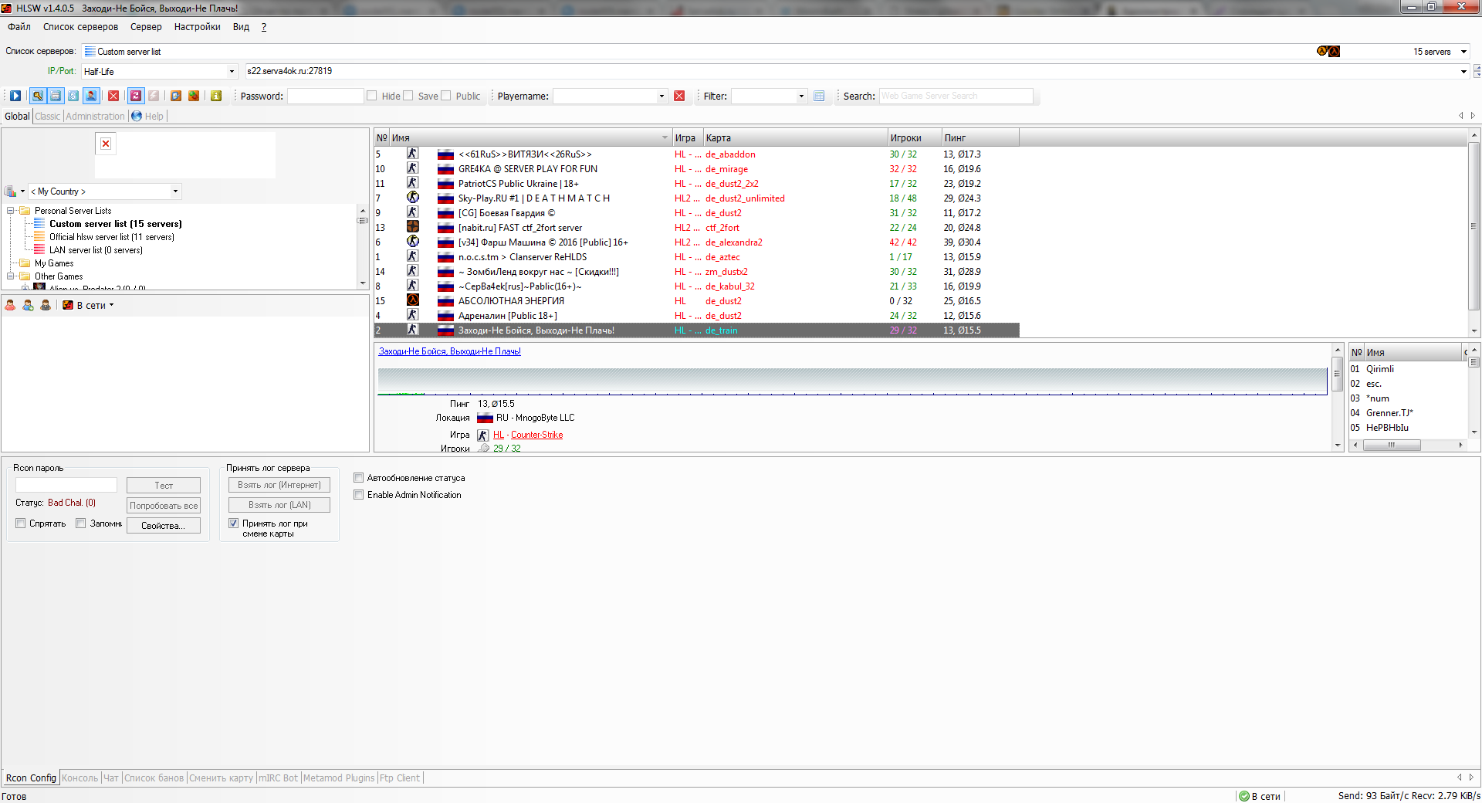Open the Filter dropdown
The height and width of the screenshot is (803, 1482).
click(x=801, y=97)
